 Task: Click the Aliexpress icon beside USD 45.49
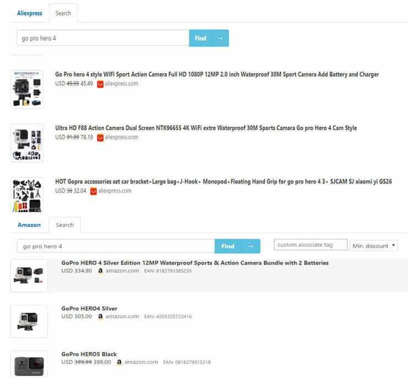pos(100,84)
